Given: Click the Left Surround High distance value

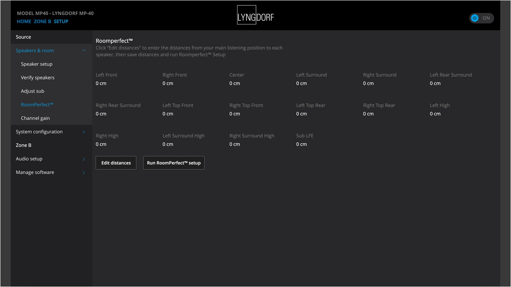Looking at the screenshot, I should 168,144.
